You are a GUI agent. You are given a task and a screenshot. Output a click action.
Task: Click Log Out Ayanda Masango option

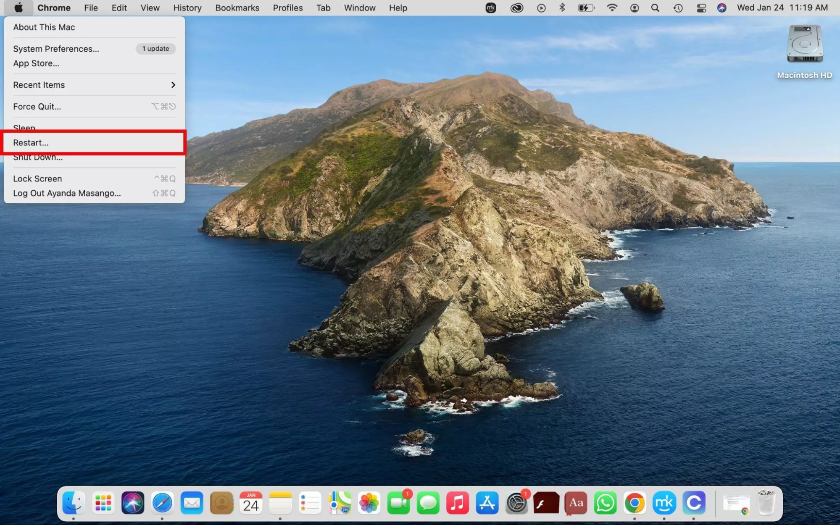[66, 192]
